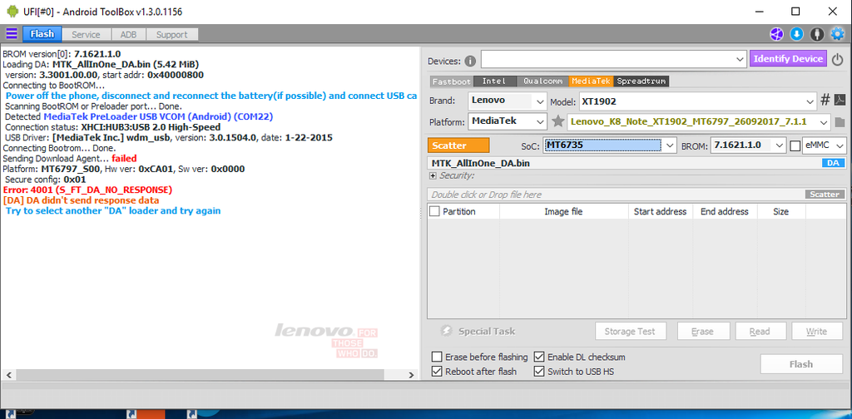
Task: Browse with the firmware folder icon
Action: (840, 121)
